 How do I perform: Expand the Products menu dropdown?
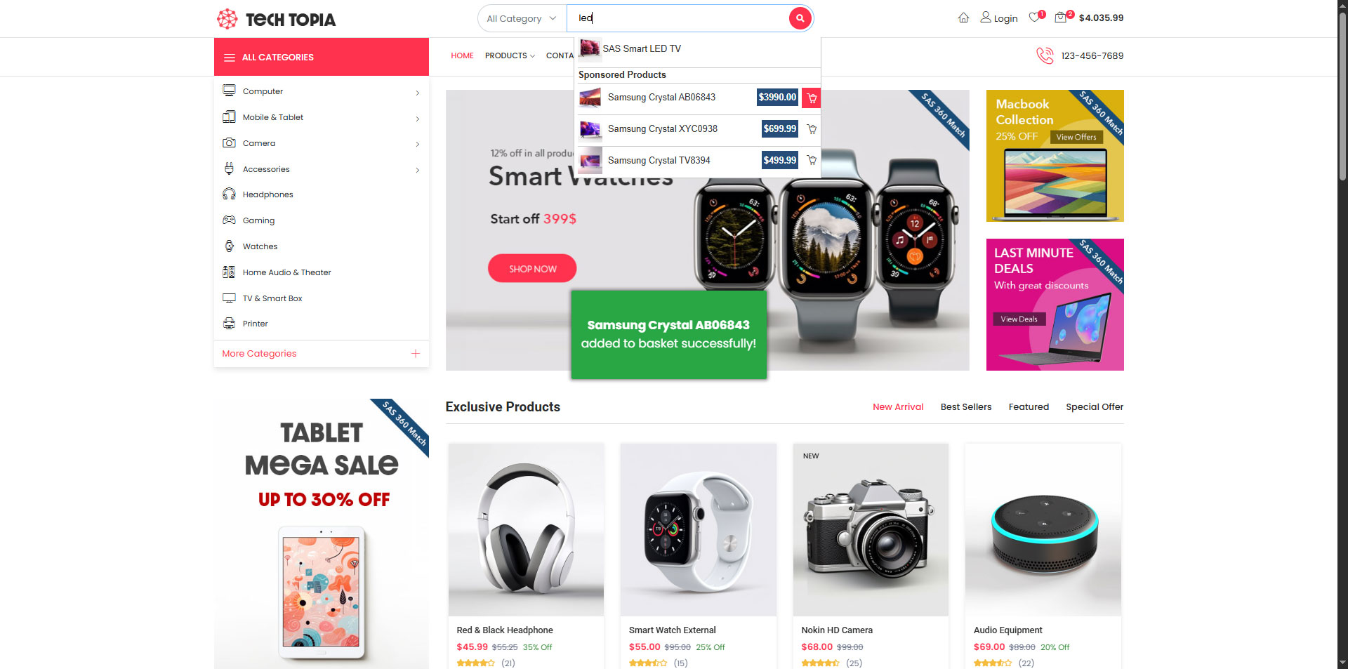pos(510,55)
